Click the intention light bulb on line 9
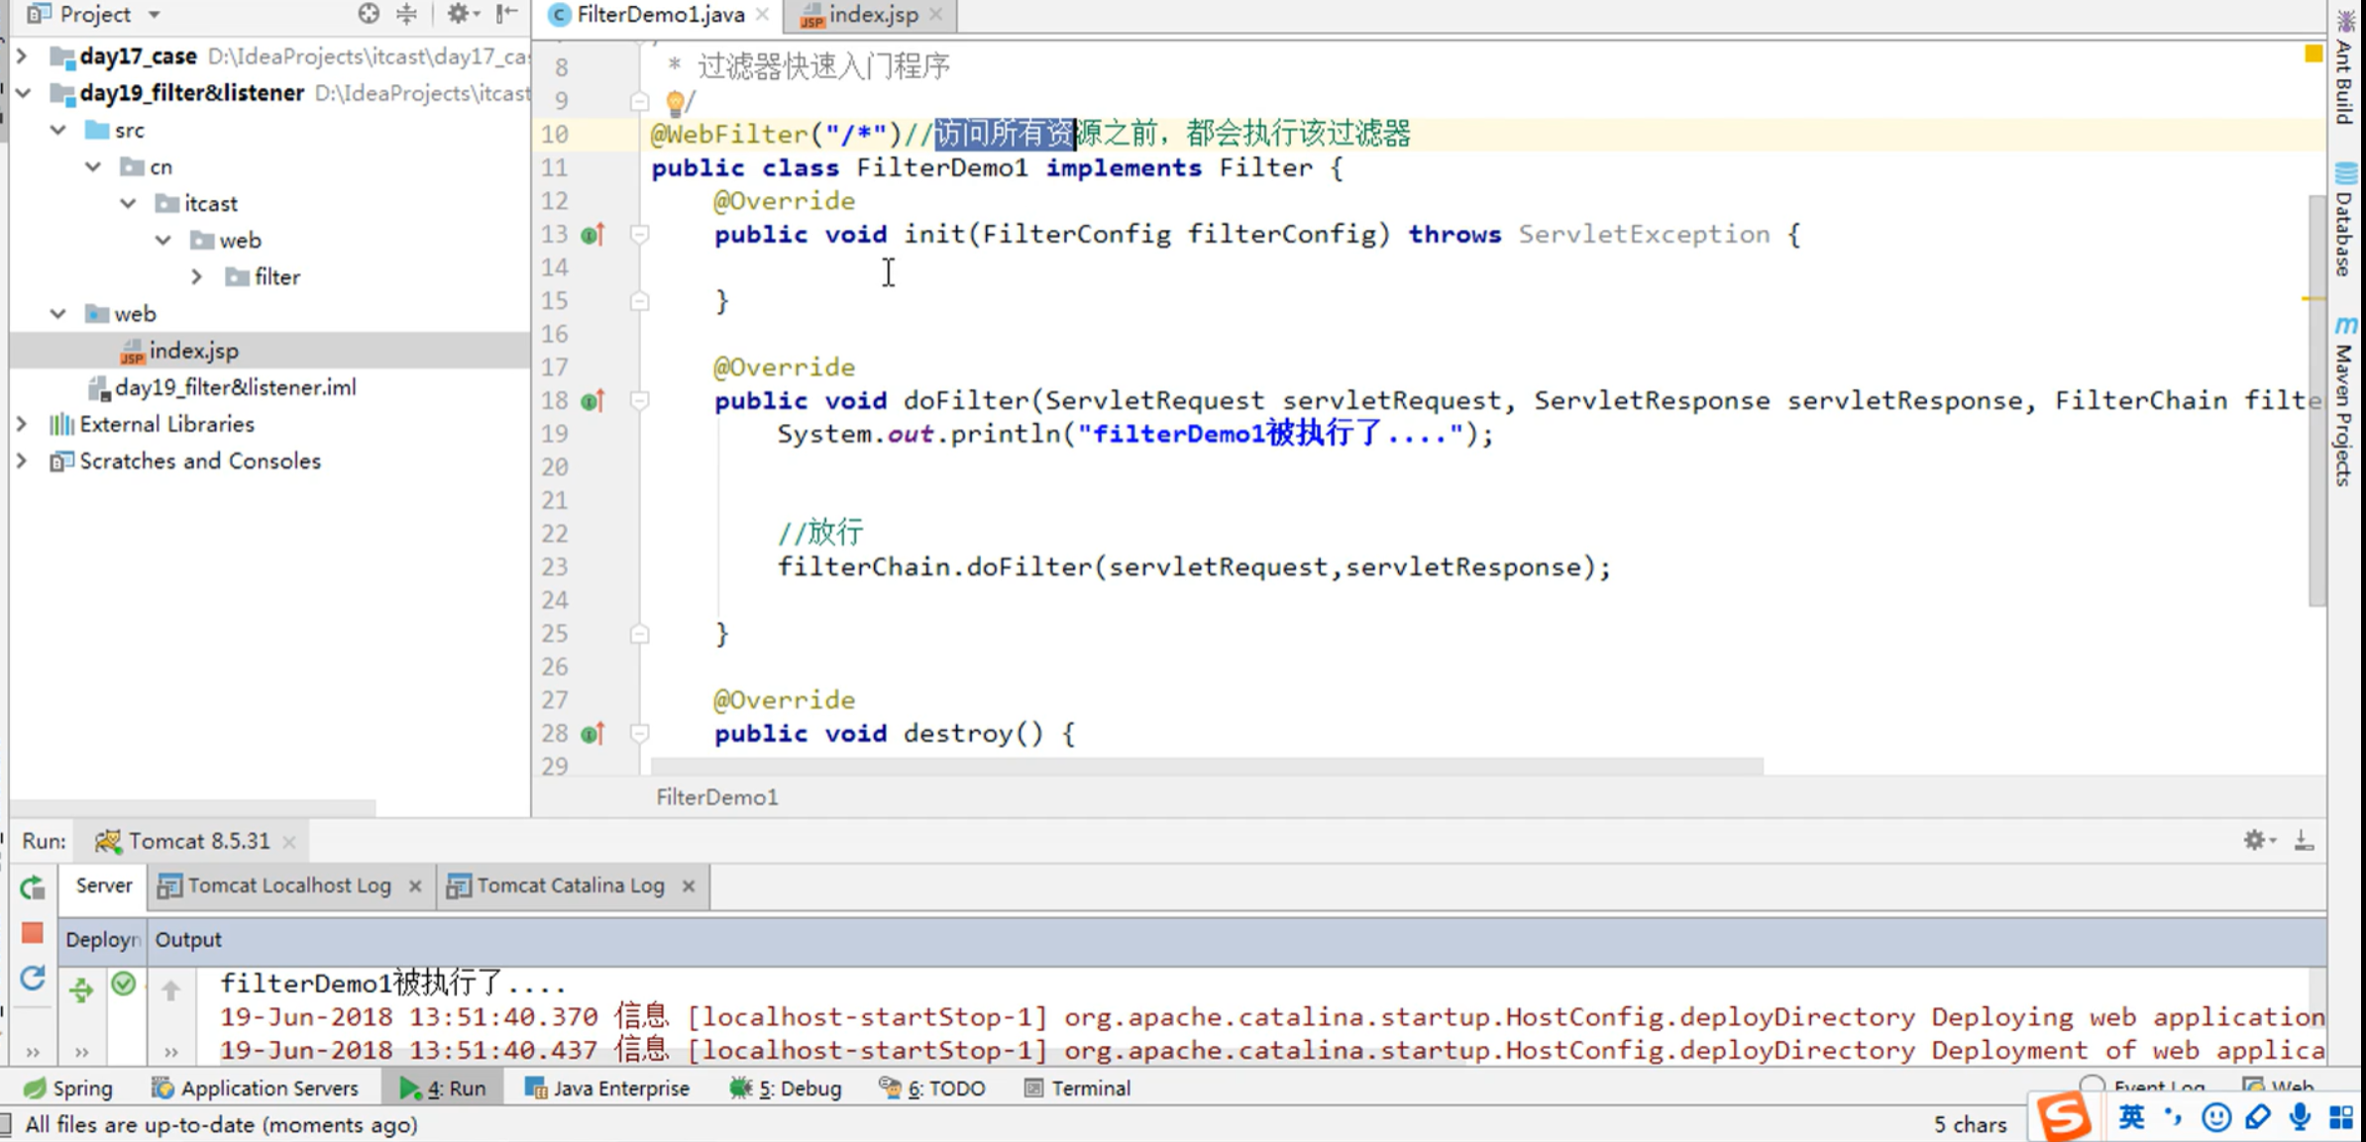This screenshot has height=1142, width=2366. coord(675,101)
